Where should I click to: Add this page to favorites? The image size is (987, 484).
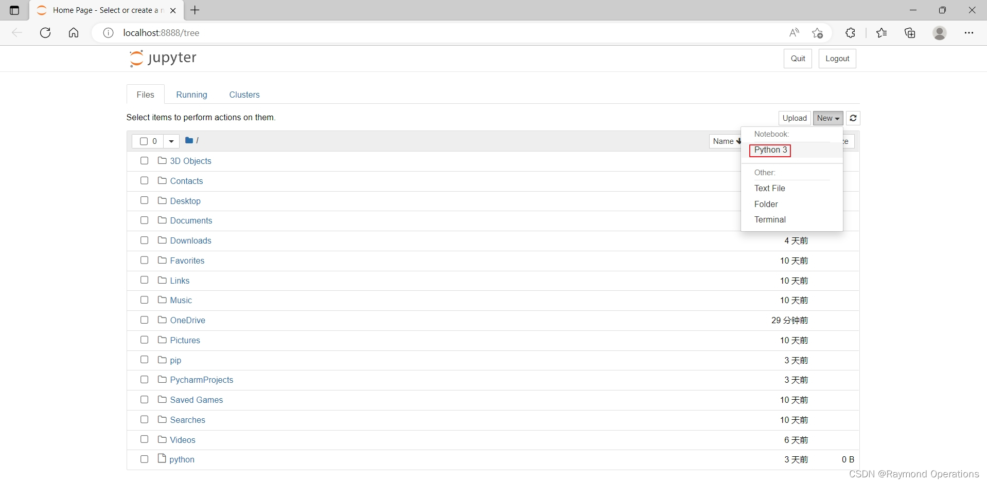(818, 33)
